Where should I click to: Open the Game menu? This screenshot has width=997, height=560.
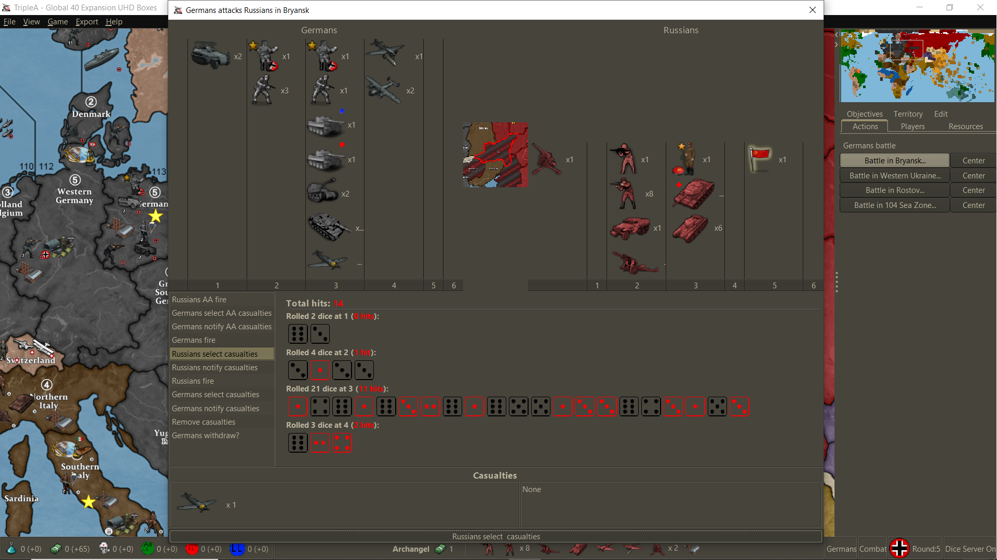(x=58, y=22)
